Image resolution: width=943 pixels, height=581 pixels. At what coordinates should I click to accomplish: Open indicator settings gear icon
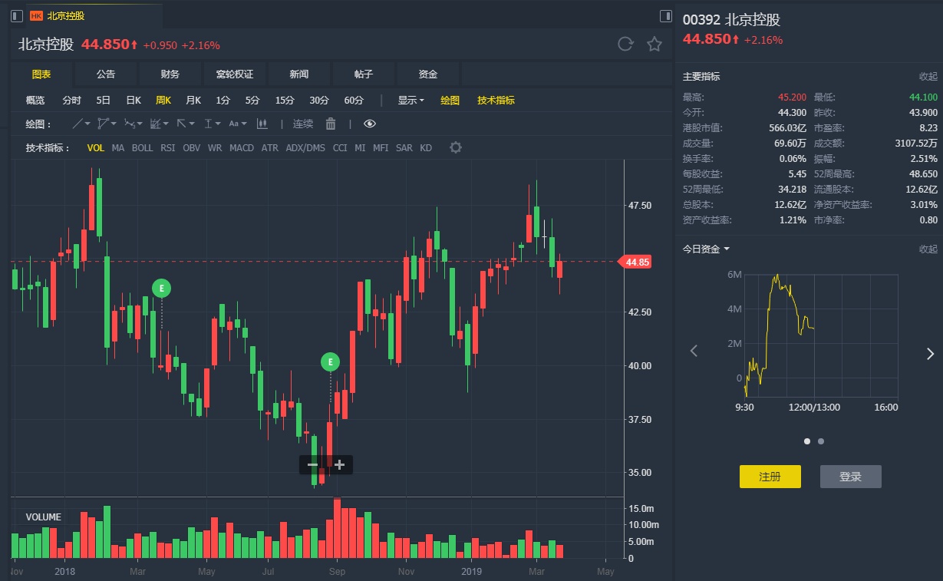(456, 147)
